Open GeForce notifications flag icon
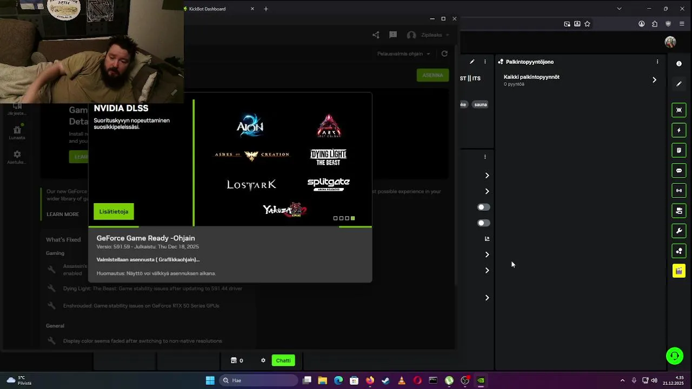This screenshot has width=692, height=389. coord(393,35)
